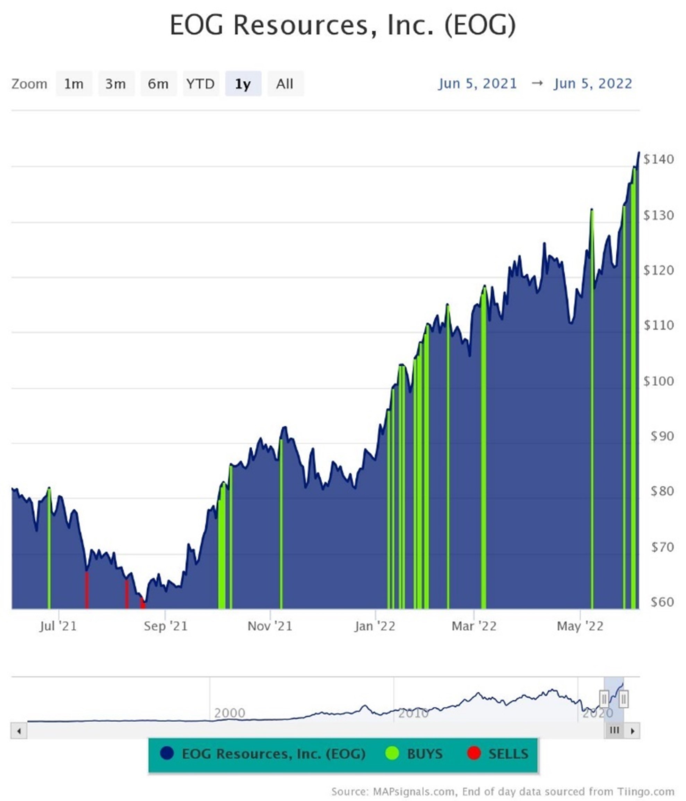Click the navigator left scroll arrow
Screen dimensions: 686x801
pyautogui.click(x=19, y=731)
